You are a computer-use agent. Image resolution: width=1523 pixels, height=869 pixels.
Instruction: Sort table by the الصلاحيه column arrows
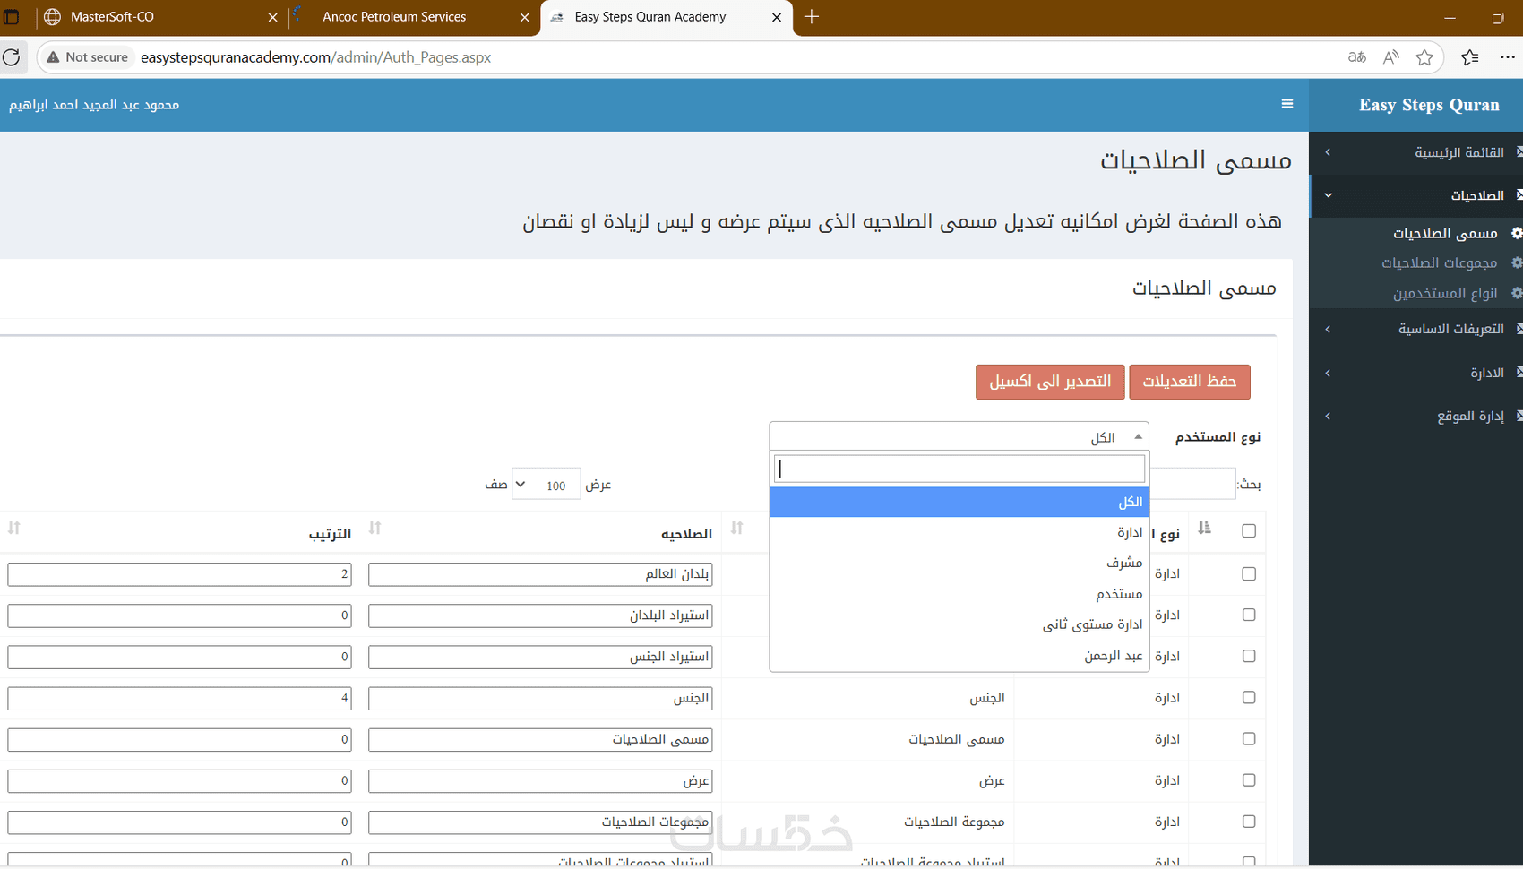pos(375,529)
